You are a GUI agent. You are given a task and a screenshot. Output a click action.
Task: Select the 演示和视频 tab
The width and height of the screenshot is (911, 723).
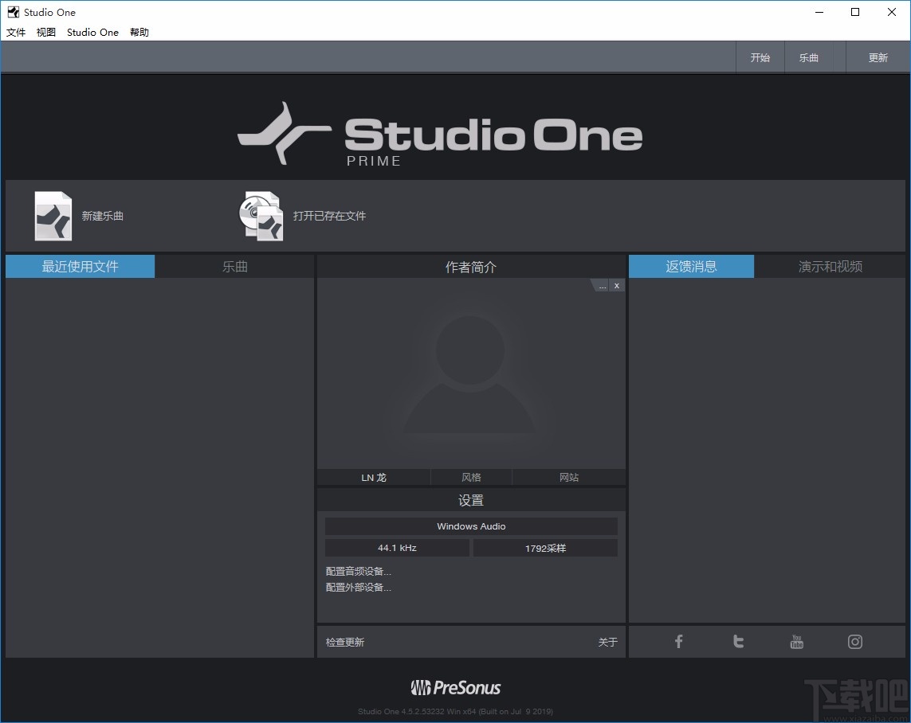pyautogui.click(x=831, y=266)
